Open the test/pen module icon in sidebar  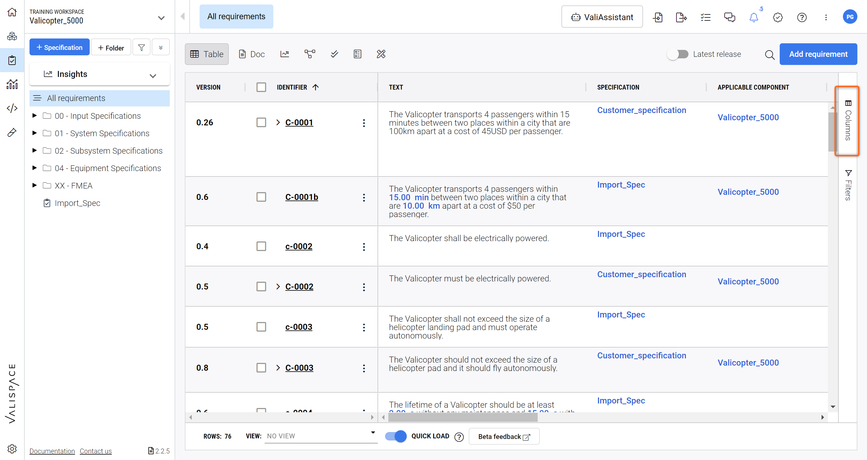12,133
